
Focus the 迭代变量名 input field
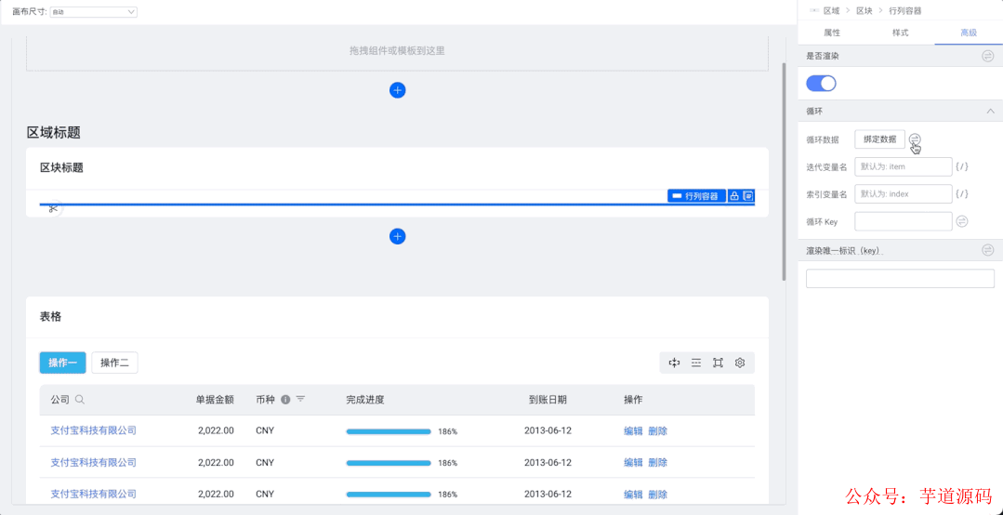904,167
